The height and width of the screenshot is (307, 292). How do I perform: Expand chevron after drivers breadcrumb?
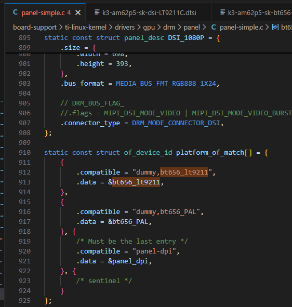coord(139,28)
